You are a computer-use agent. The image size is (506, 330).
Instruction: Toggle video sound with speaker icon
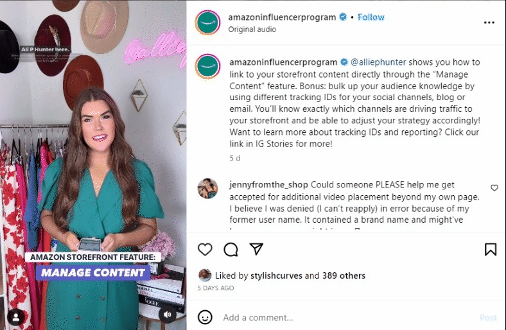pyautogui.click(x=167, y=315)
